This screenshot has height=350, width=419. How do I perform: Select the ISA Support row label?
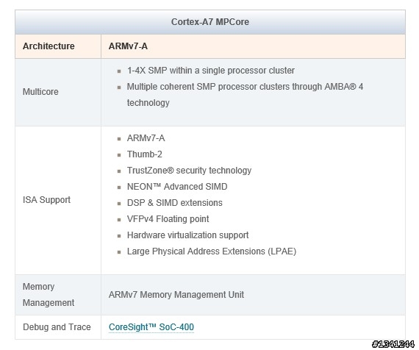[x=46, y=200]
